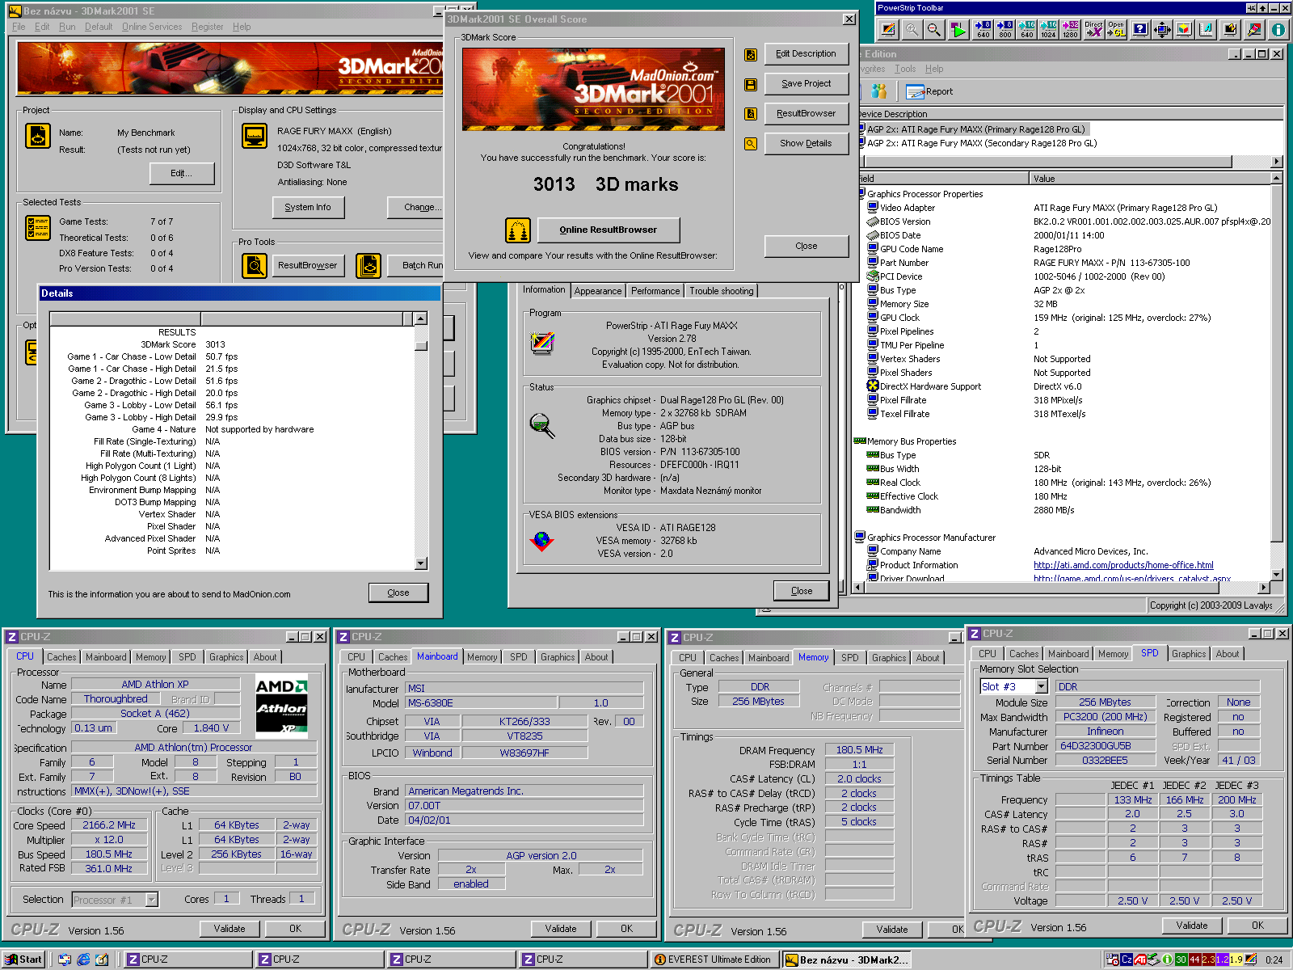Click the Edit Description button
This screenshot has width=1293, height=970.
(x=806, y=54)
